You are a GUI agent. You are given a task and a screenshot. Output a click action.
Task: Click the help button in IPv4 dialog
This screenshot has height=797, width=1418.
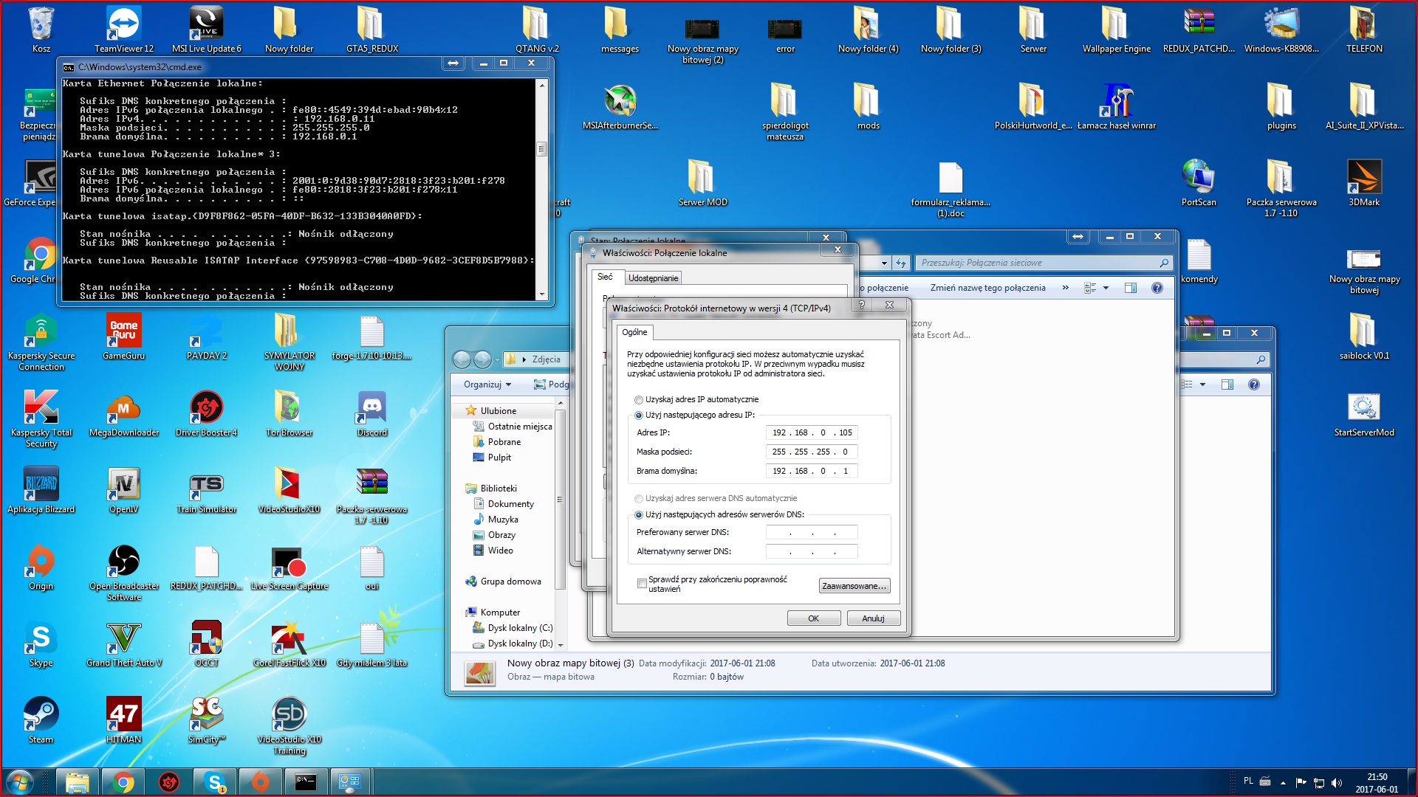tap(861, 305)
